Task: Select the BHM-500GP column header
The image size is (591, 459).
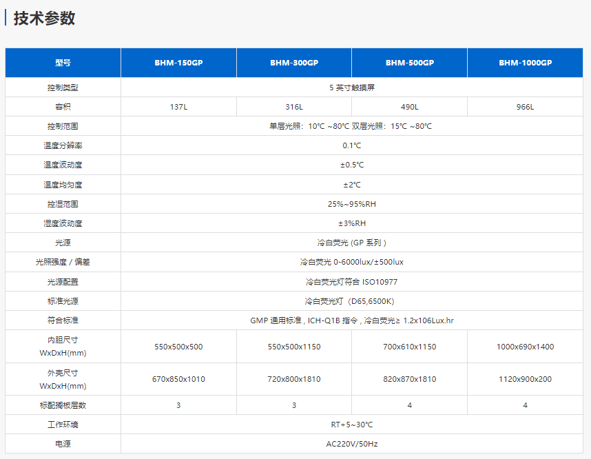Action: click(409, 63)
